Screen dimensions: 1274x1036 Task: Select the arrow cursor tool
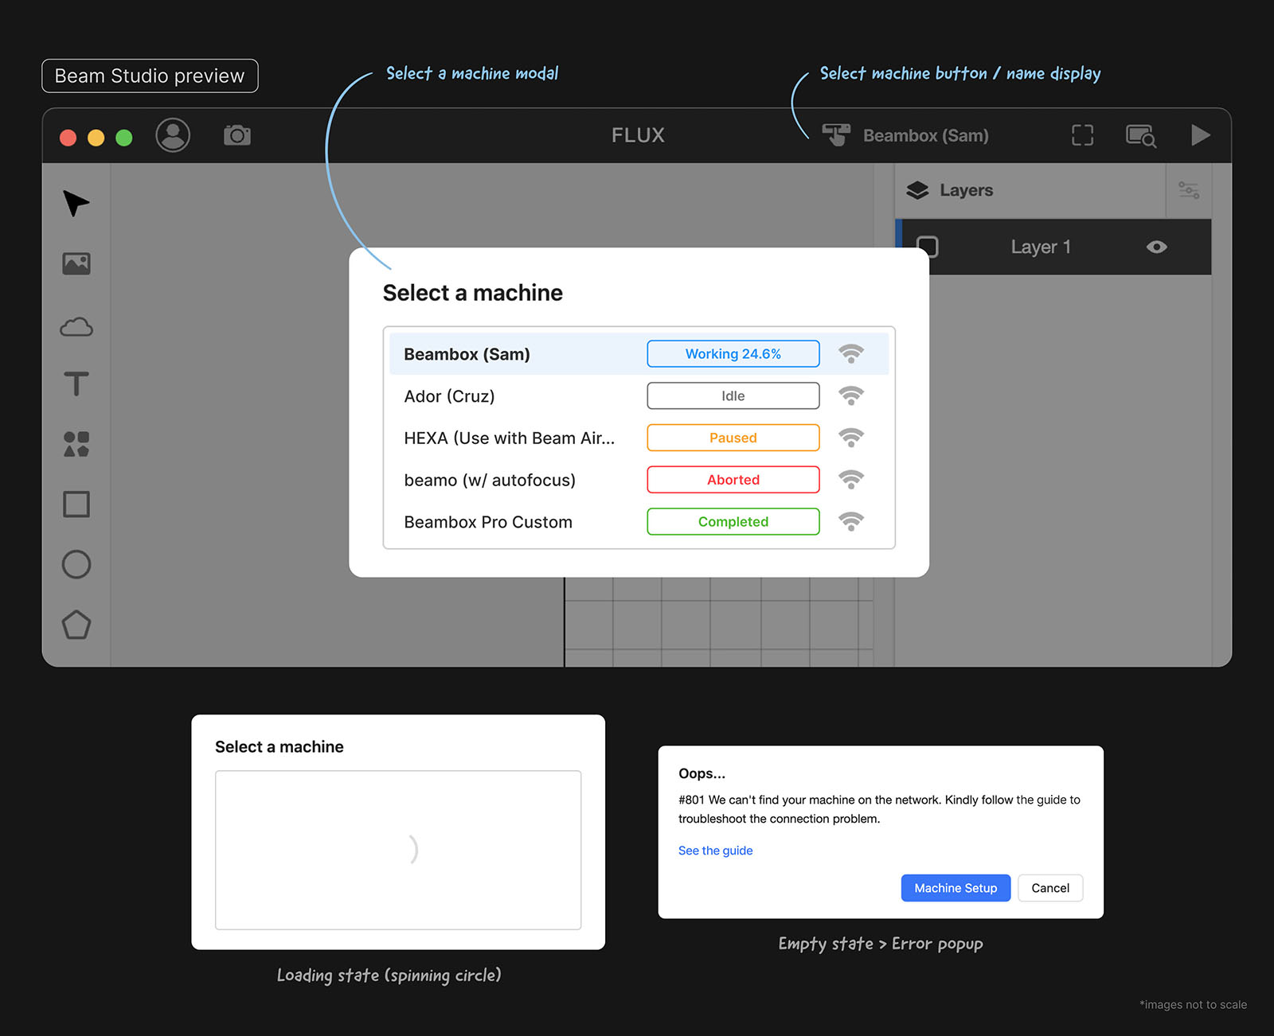click(x=76, y=204)
